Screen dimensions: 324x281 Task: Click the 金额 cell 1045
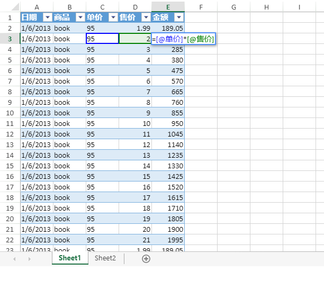pos(168,134)
